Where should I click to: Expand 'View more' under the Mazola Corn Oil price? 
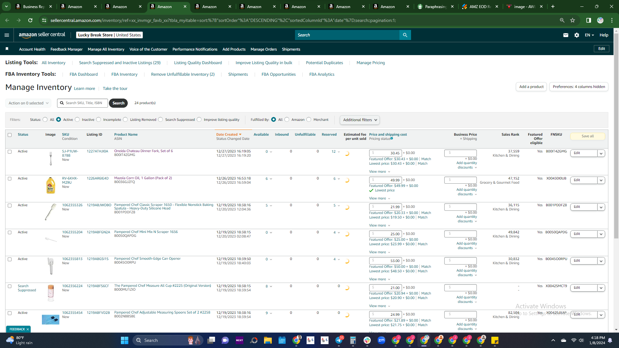click(380, 198)
